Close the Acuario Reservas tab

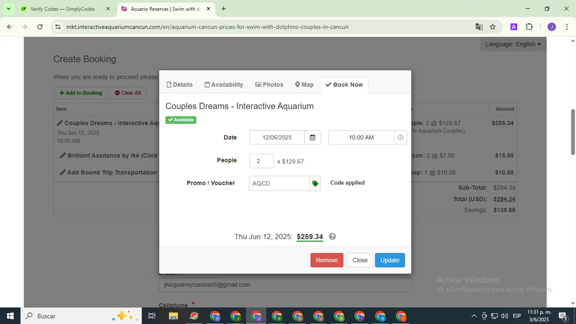[x=209, y=9]
